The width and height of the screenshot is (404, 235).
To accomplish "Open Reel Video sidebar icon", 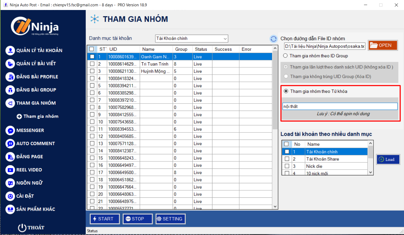I will tap(10, 170).
